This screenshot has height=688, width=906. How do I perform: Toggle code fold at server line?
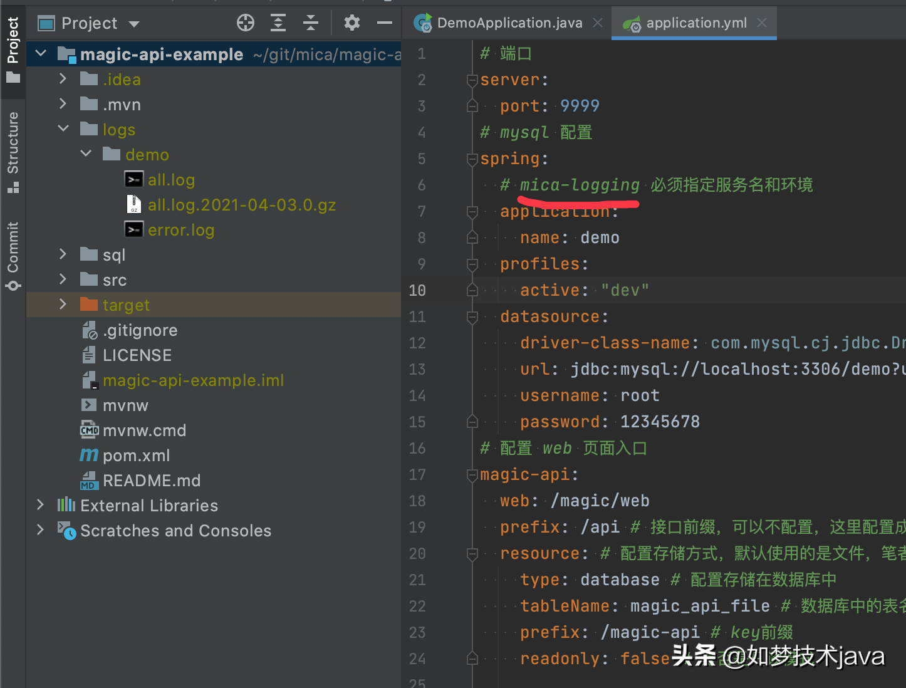(x=472, y=80)
